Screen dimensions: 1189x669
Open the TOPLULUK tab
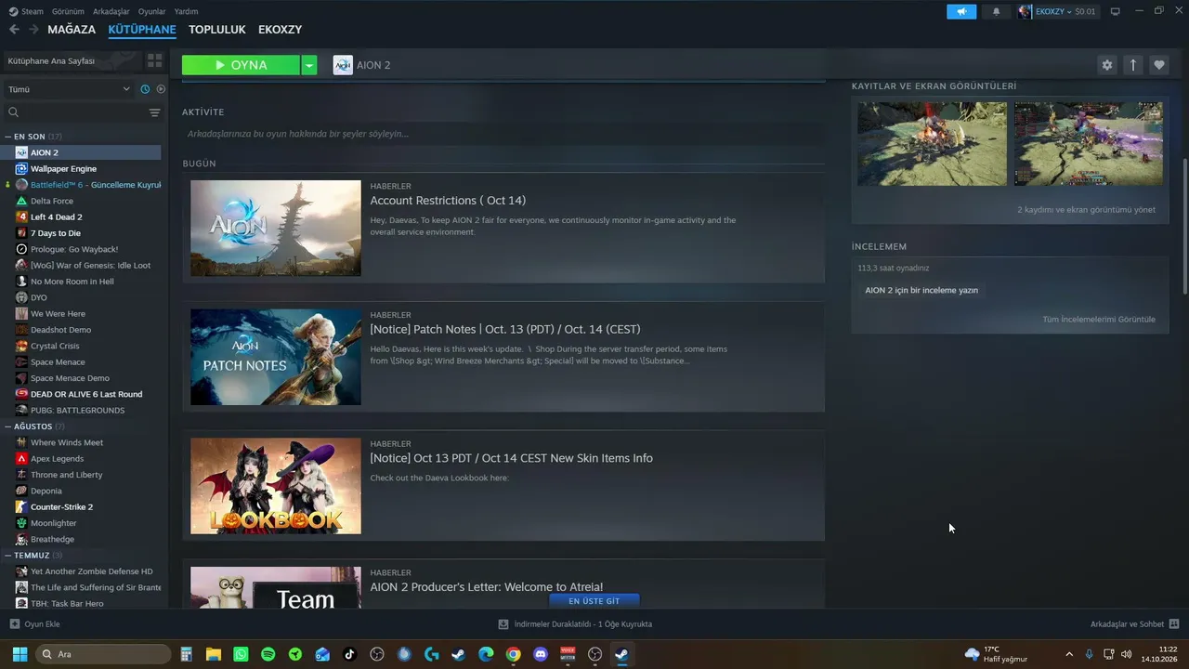(216, 30)
